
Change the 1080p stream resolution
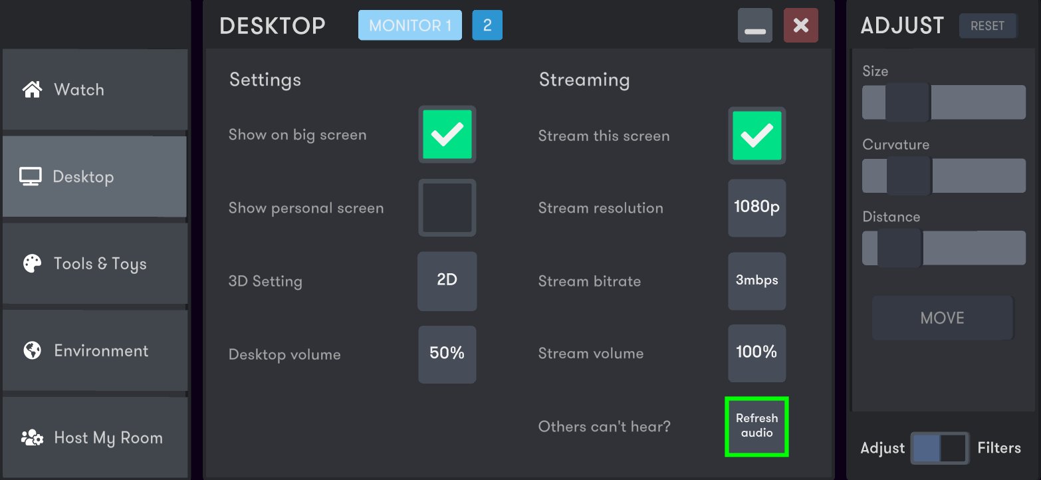point(757,207)
